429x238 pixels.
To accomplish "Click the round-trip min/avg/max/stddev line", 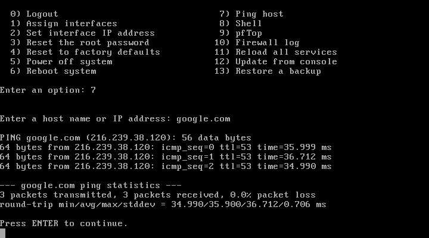I will point(163,204).
